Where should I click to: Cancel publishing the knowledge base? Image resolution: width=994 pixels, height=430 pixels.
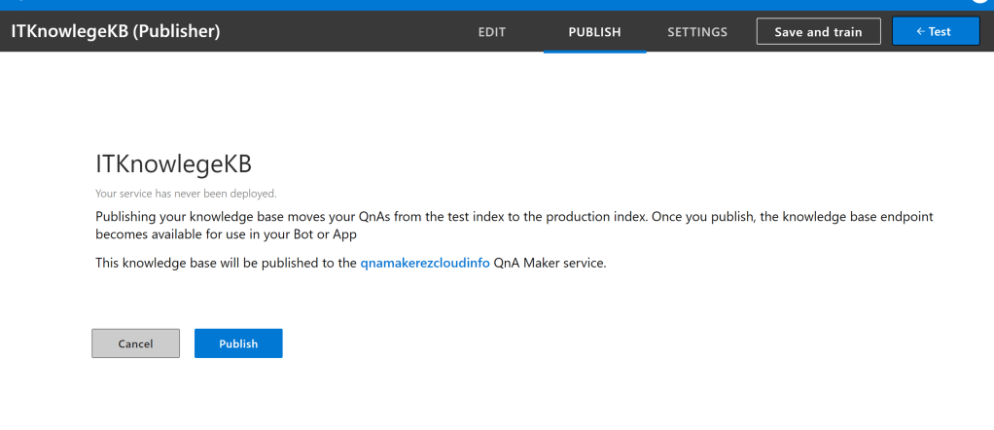point(135,343)
